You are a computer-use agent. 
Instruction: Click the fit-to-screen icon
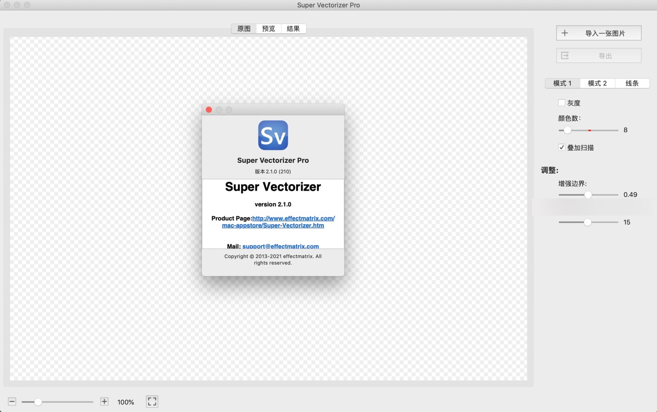click(152, 401)
